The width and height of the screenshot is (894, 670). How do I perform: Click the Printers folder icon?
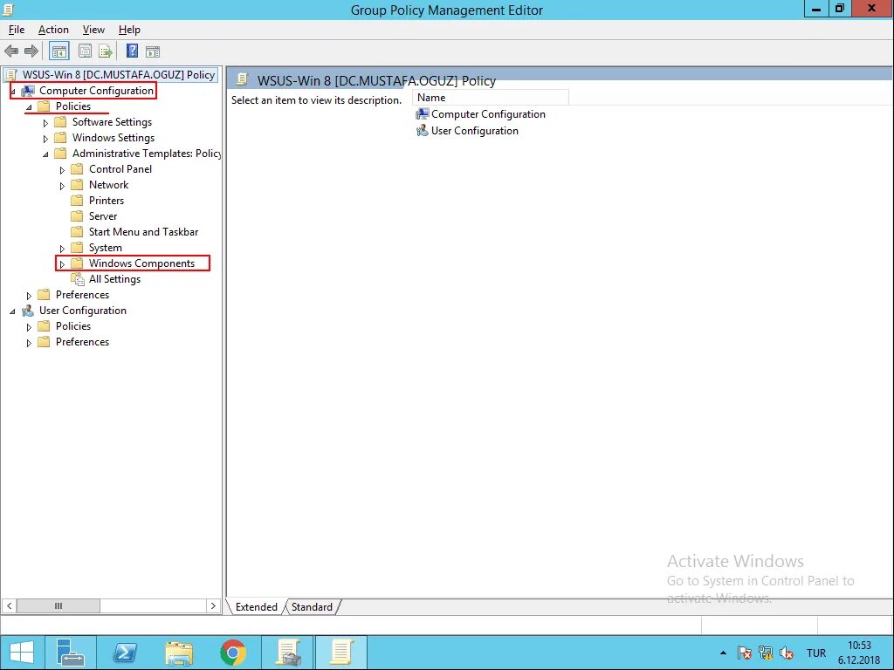point(77,201)
